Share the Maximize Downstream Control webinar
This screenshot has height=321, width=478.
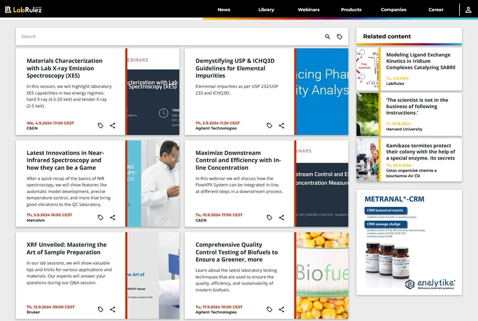click(281, 218)
